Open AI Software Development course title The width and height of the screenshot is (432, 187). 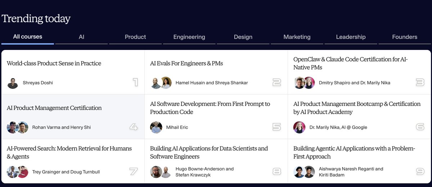coord(210,108)
